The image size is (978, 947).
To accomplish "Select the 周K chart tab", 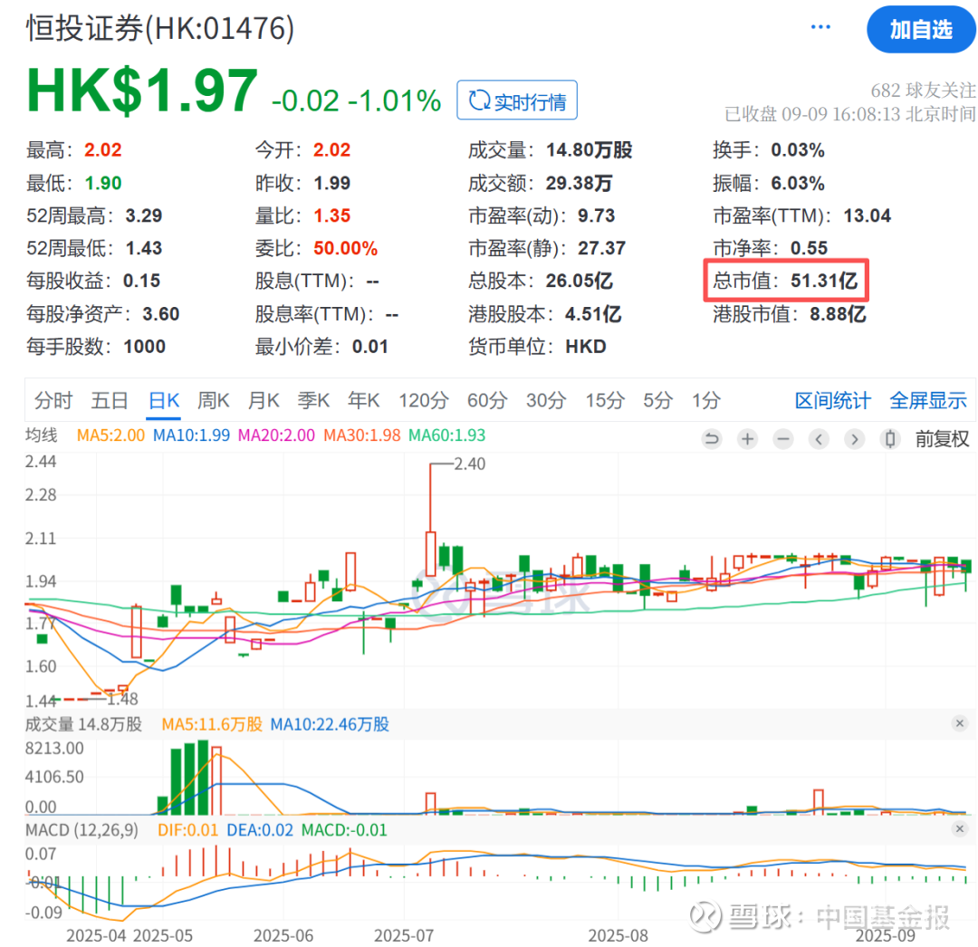I will (214, 400).
